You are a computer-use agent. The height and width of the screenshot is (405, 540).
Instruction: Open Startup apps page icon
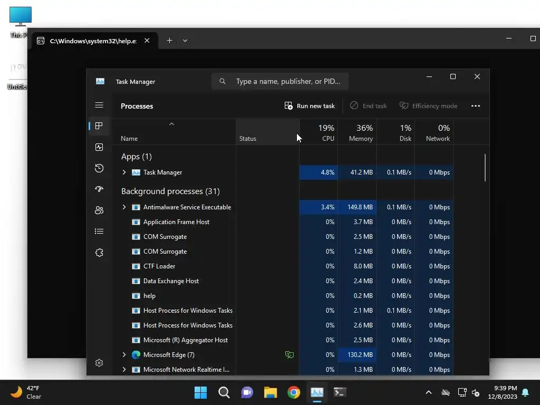99,189
